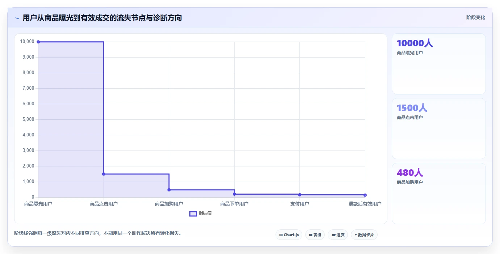The height and width of the screenshot is (254, 500).
Task: Click the 商品点击用户 card caption
Action: pyautogui.click(x=410, y=118)
